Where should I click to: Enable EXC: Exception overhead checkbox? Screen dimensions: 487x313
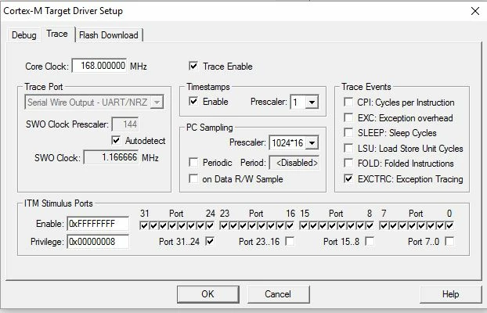point(348,117)
